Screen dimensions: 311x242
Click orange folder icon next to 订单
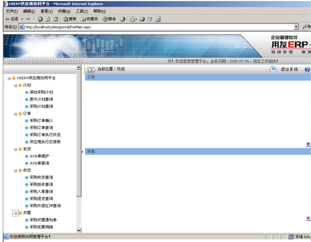[20, 114]
